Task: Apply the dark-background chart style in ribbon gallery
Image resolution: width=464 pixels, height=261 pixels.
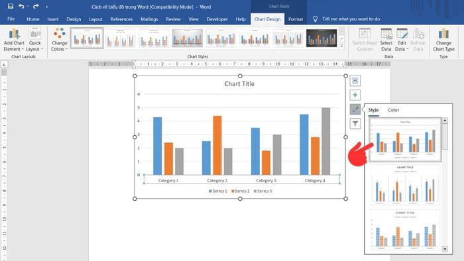Action: pyautogui.click(x=321, y=38)
